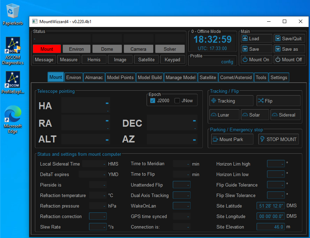Switch to Manage Model tab

click(180, 77)
